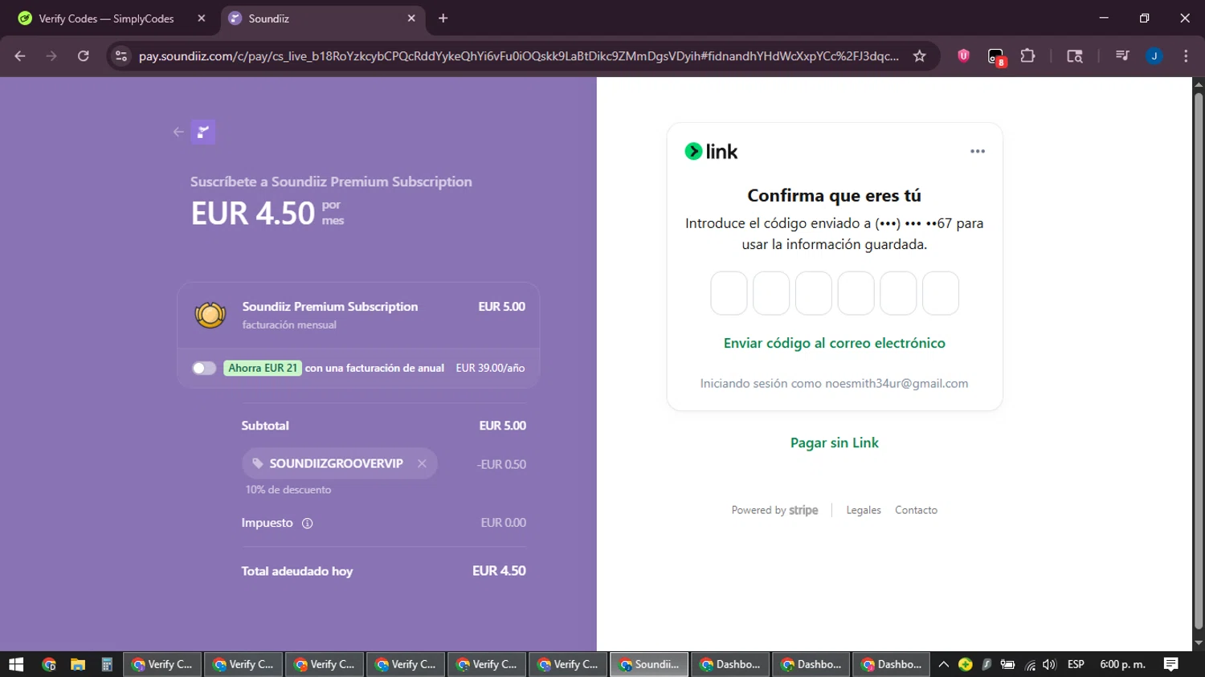Open Chrome from the taskbar
1205x677 pixels.
(x=49, y=664)
